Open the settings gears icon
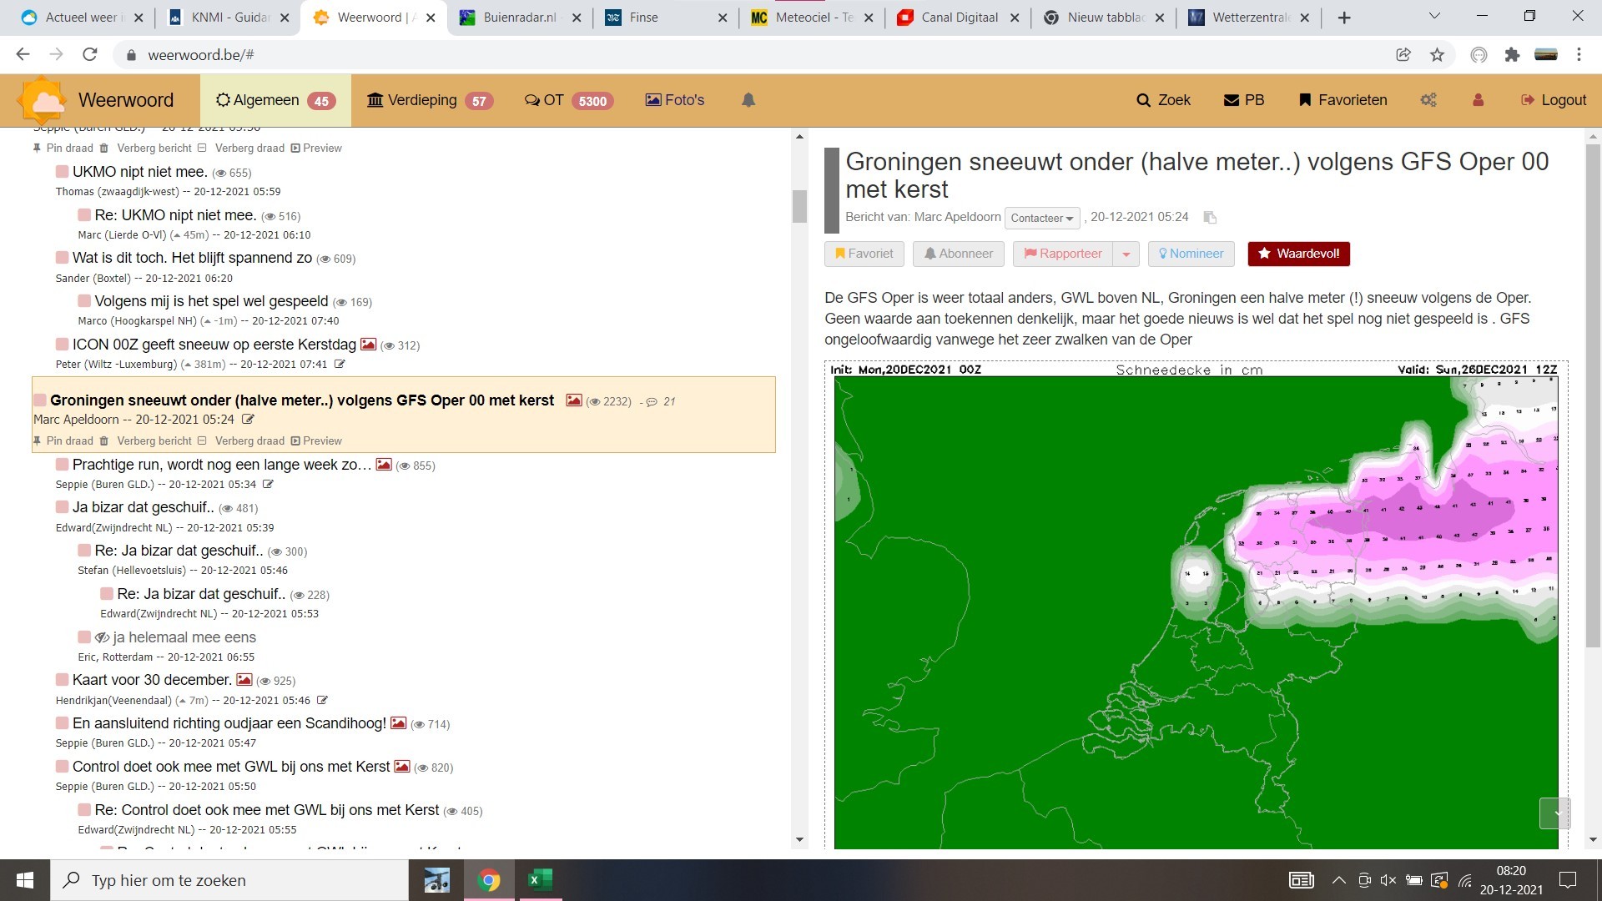The height and width of the screenshot is (901, 1602). (x=1428, y=100)
